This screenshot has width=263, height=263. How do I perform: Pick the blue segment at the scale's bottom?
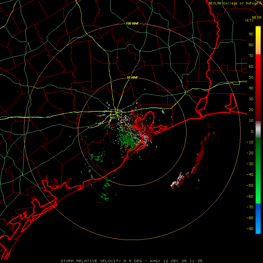[x=258, y=219]
